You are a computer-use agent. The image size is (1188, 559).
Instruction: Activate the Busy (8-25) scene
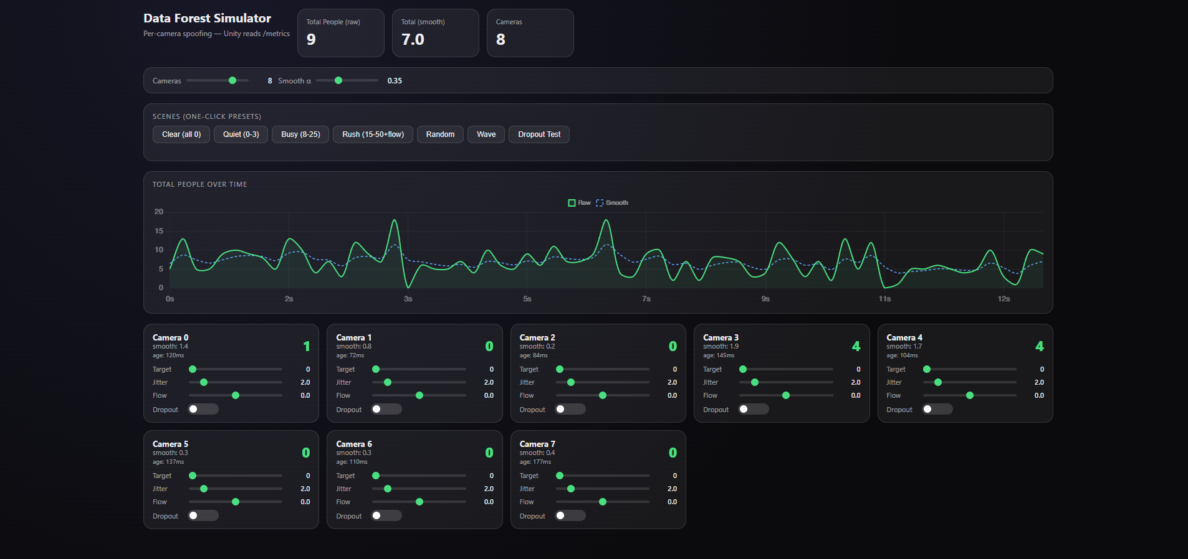[300, 134]
